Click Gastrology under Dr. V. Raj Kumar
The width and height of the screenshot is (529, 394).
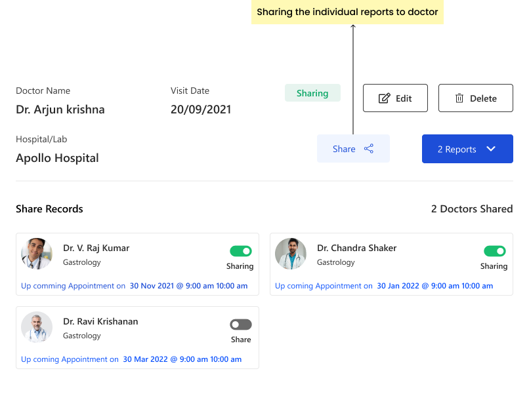82,262
